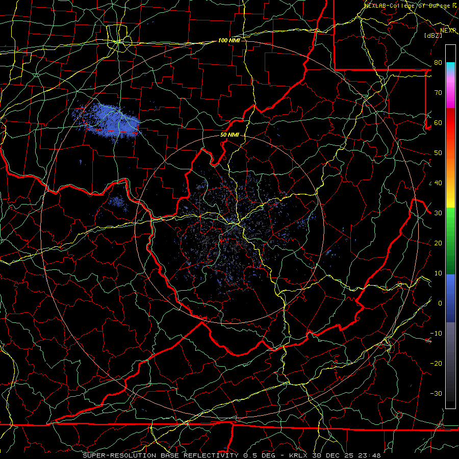Click the red segment of the reflectivity color bar

coord(450,123)
